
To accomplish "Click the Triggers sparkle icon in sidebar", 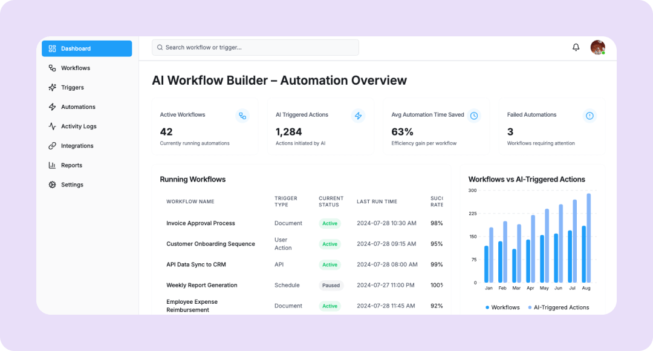I will click(x=52, y=87).
